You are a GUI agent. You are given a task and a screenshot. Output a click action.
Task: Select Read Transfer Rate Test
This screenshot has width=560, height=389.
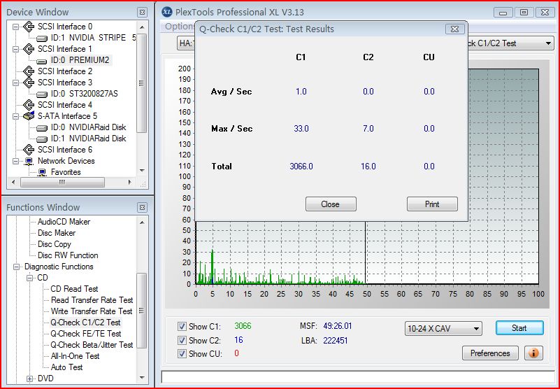[92, 300]
